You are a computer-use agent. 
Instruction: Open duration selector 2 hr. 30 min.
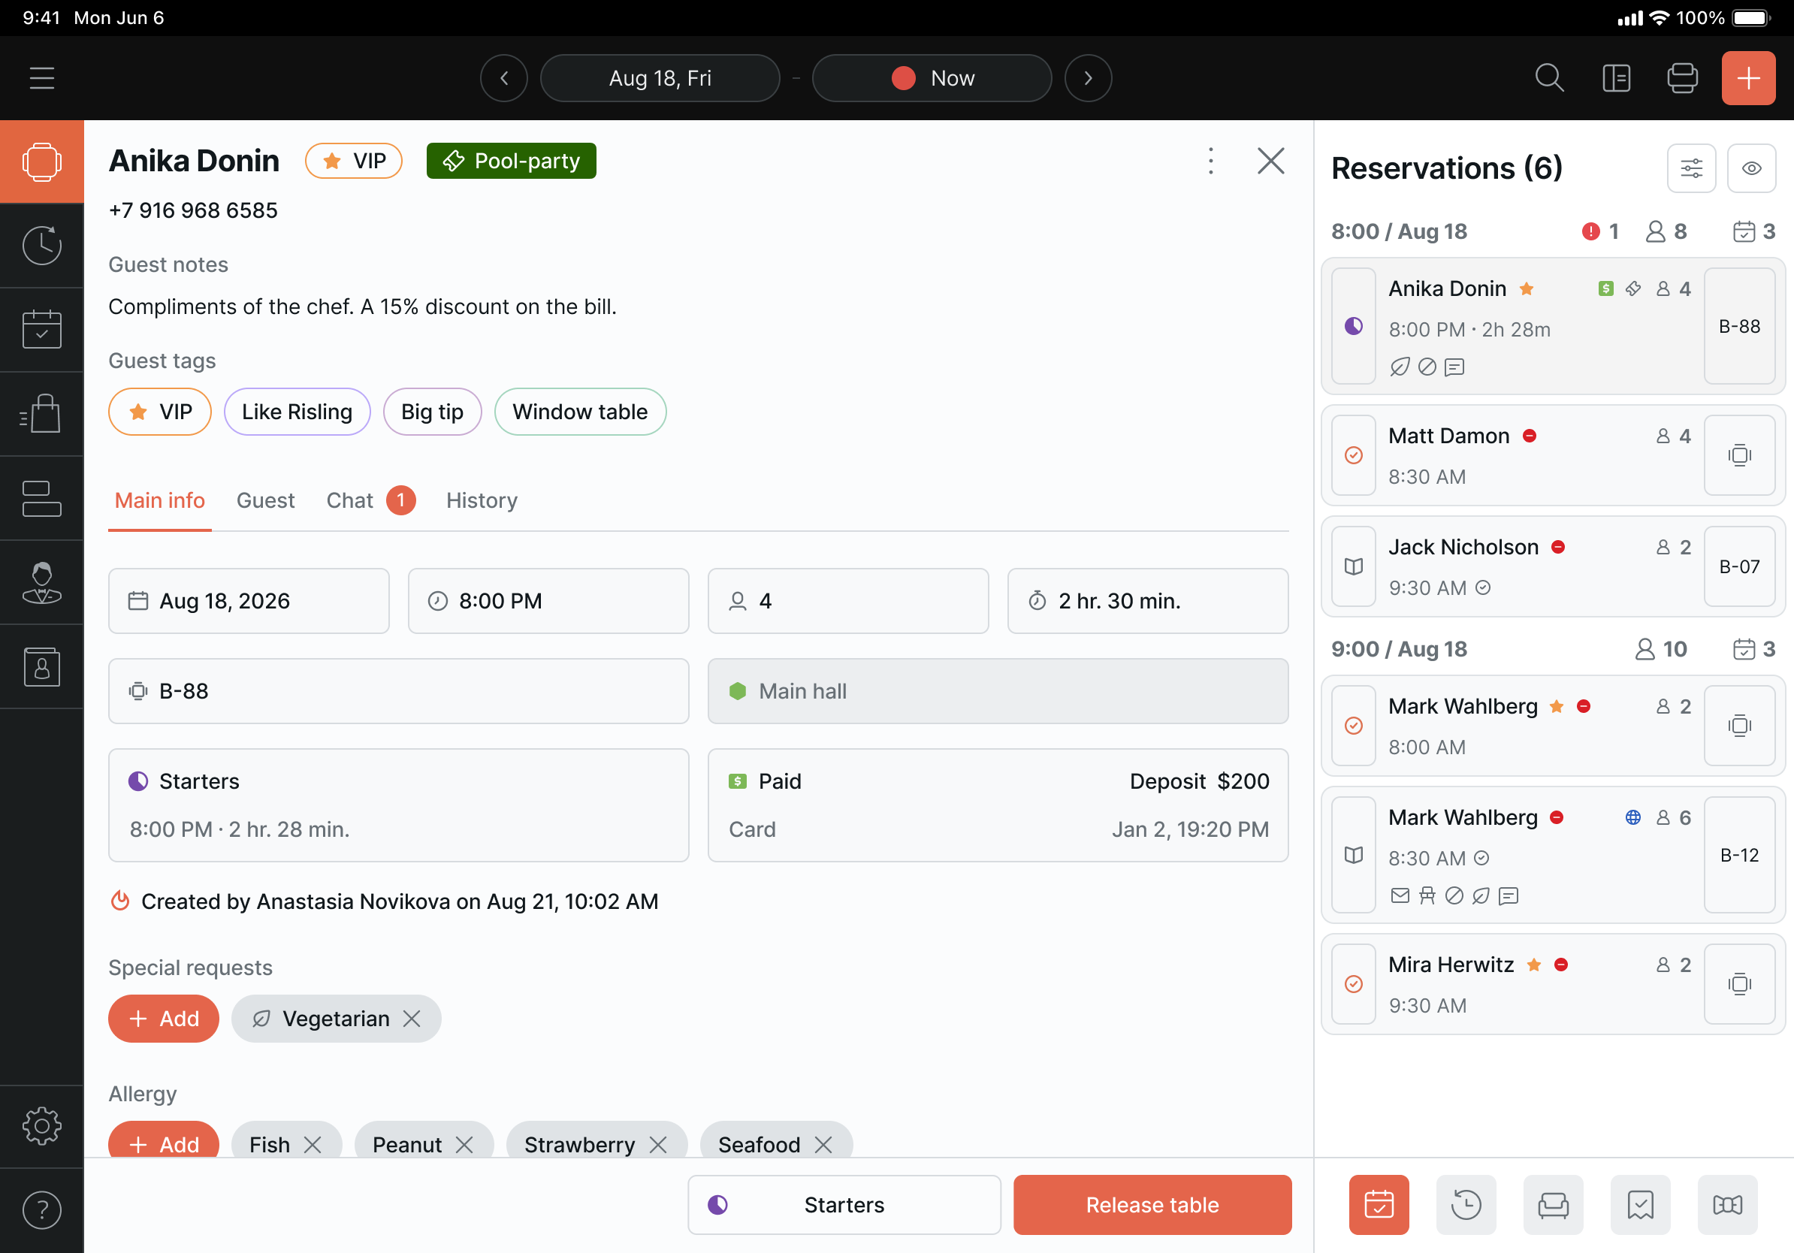point(1147,601)
